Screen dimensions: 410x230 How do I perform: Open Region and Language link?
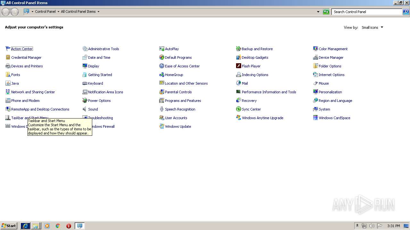point(335,101)
